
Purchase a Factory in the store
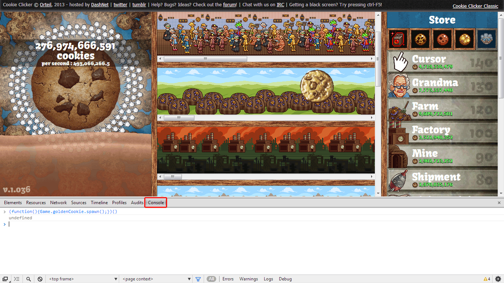(443, 133)
